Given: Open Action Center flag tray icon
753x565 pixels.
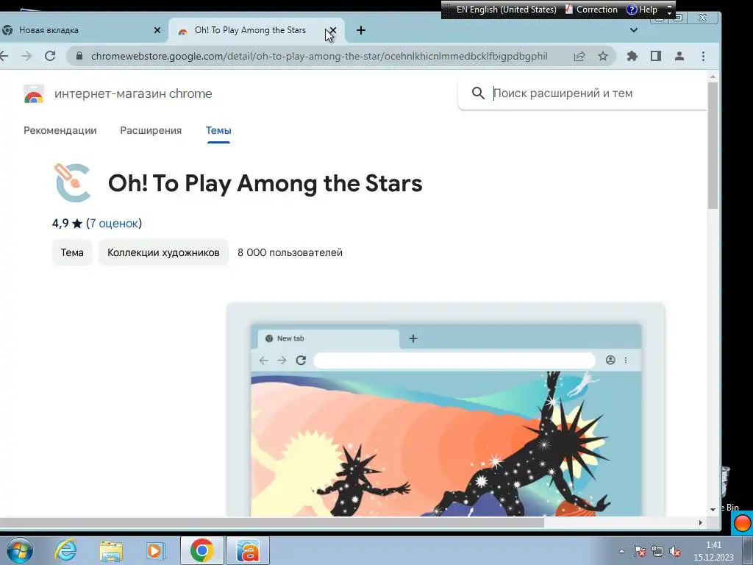Looking at the screenshot, I should pos(639,551).
